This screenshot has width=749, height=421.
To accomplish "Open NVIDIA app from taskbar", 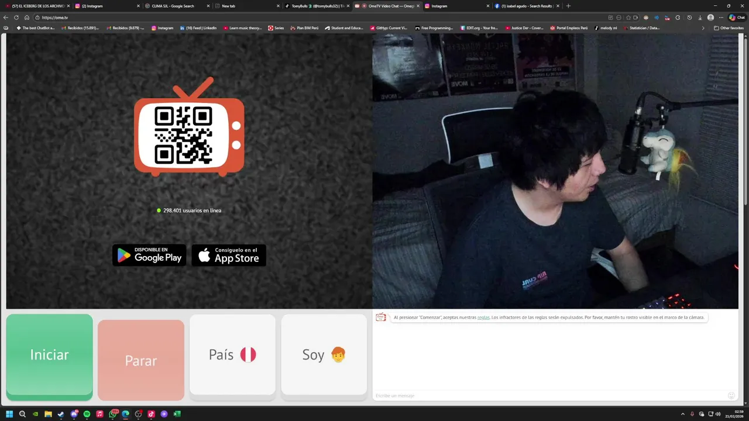I will [35, 414].
